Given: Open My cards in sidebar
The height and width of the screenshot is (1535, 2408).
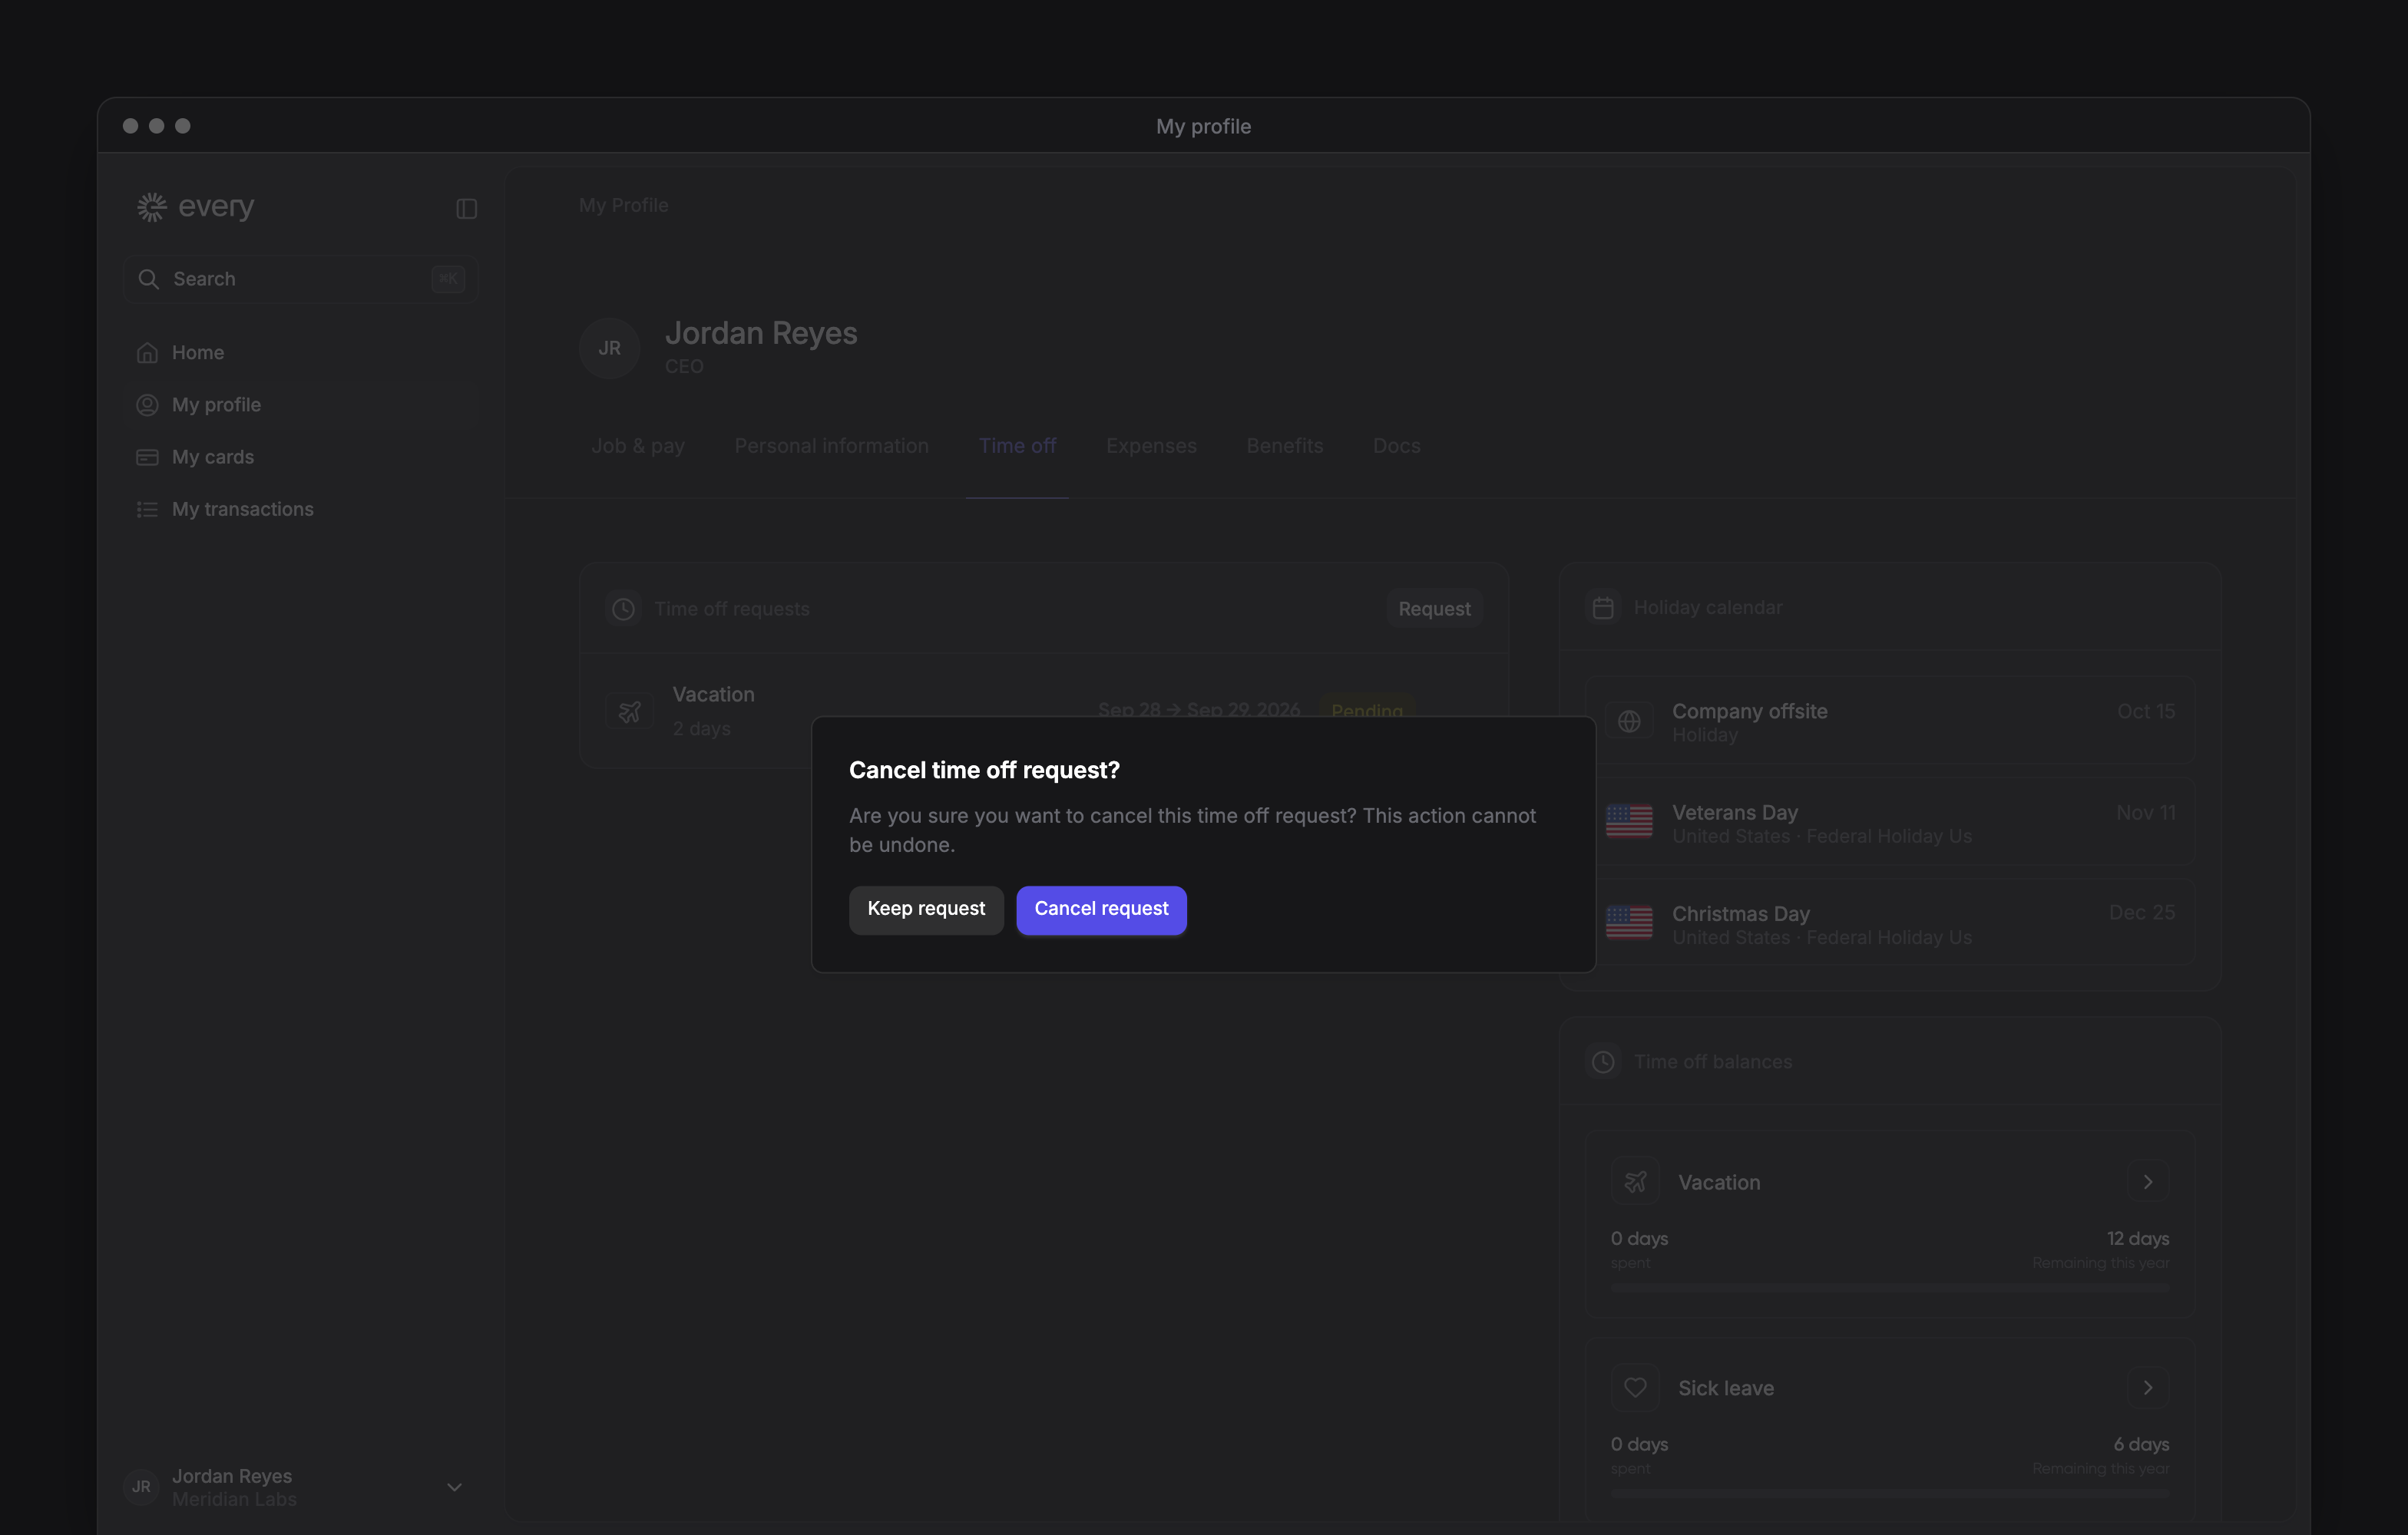Looking at the screenshot, I should 300,457.
